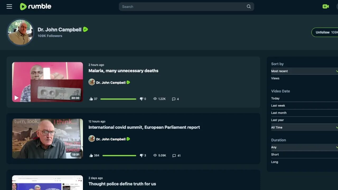338x190 pixels.
Task: Click the '2 days ago' timestamp
Action: point(96,178)
